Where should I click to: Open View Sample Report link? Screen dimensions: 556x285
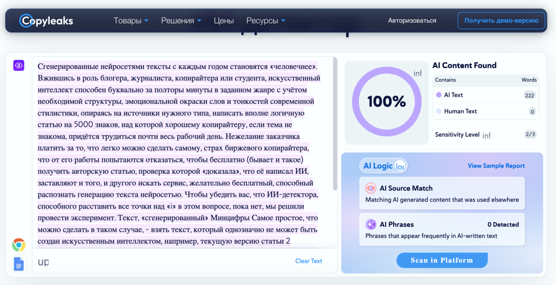pyautogui.click(x=496, y=166)
